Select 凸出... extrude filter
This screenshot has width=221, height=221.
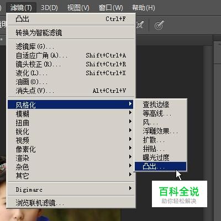[161, 166]
